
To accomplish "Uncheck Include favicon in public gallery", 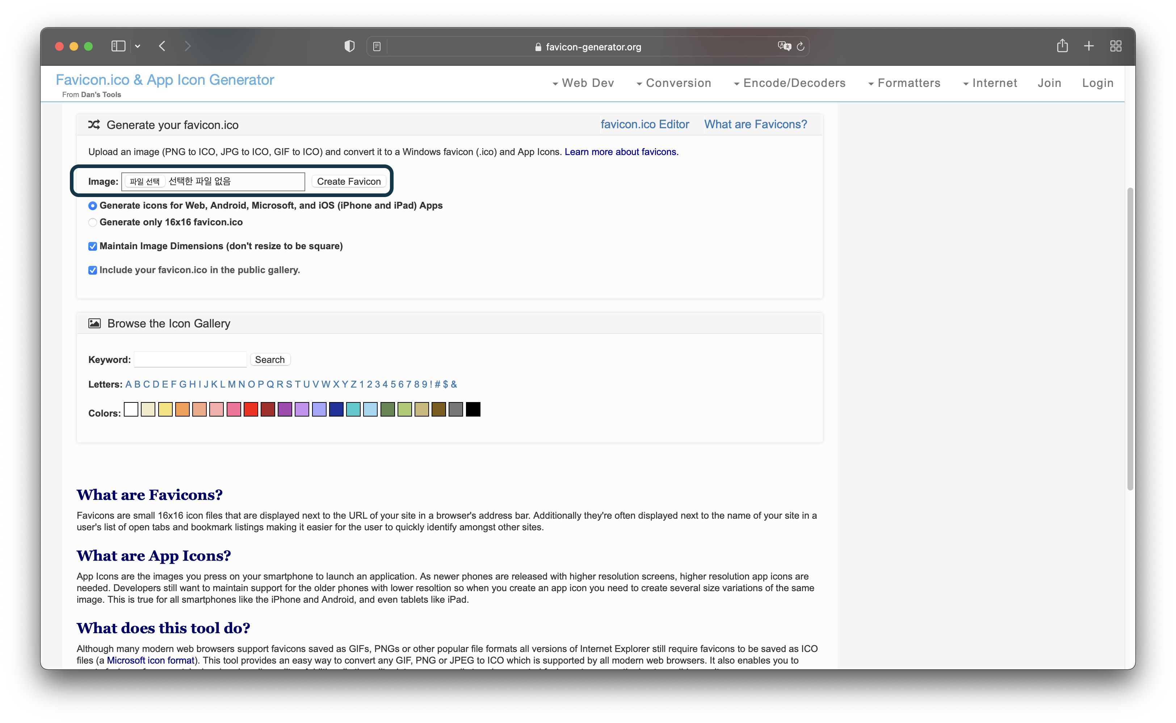I will click(93, 270).
